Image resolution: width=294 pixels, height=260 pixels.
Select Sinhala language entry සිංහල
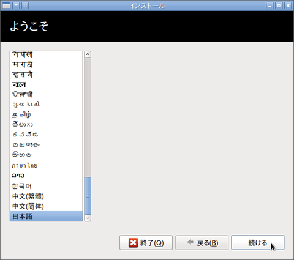pos(47,155)
